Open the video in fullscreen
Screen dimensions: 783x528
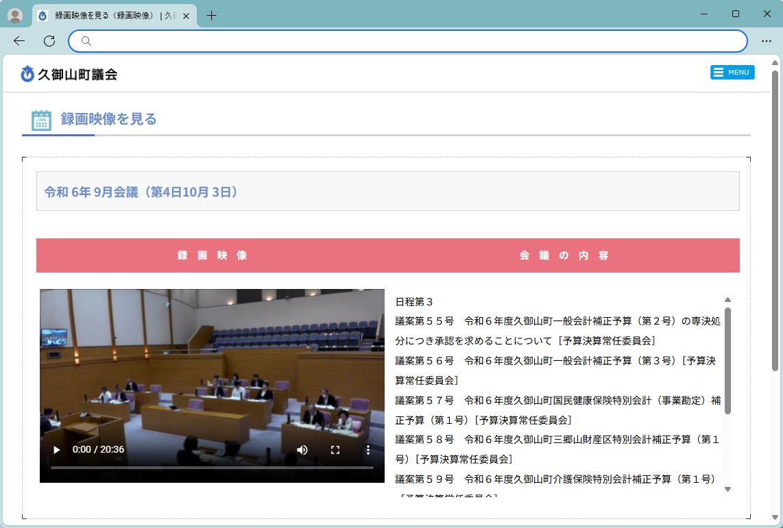pos(335,450)
